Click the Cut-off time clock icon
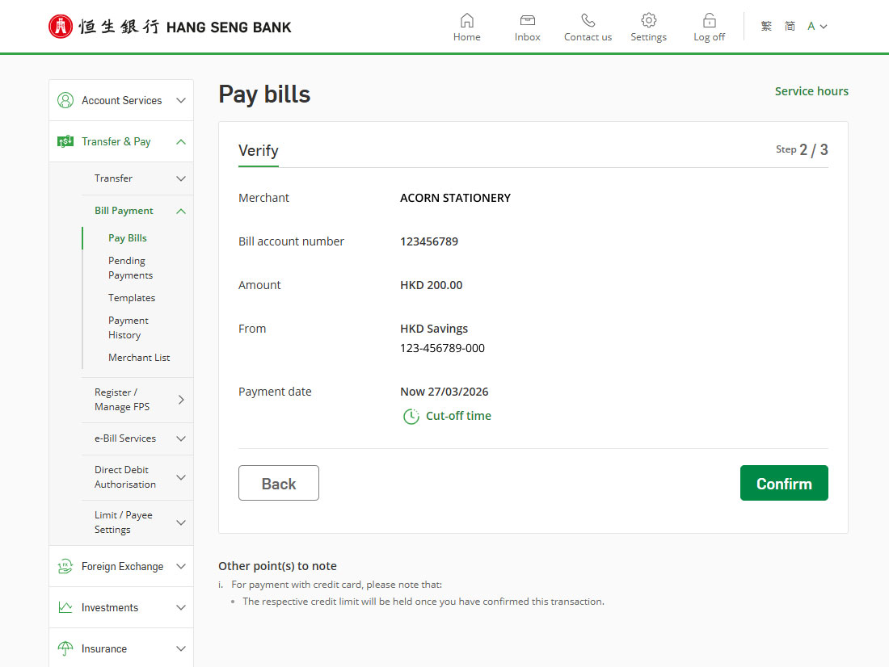 [x=411, y=417]
